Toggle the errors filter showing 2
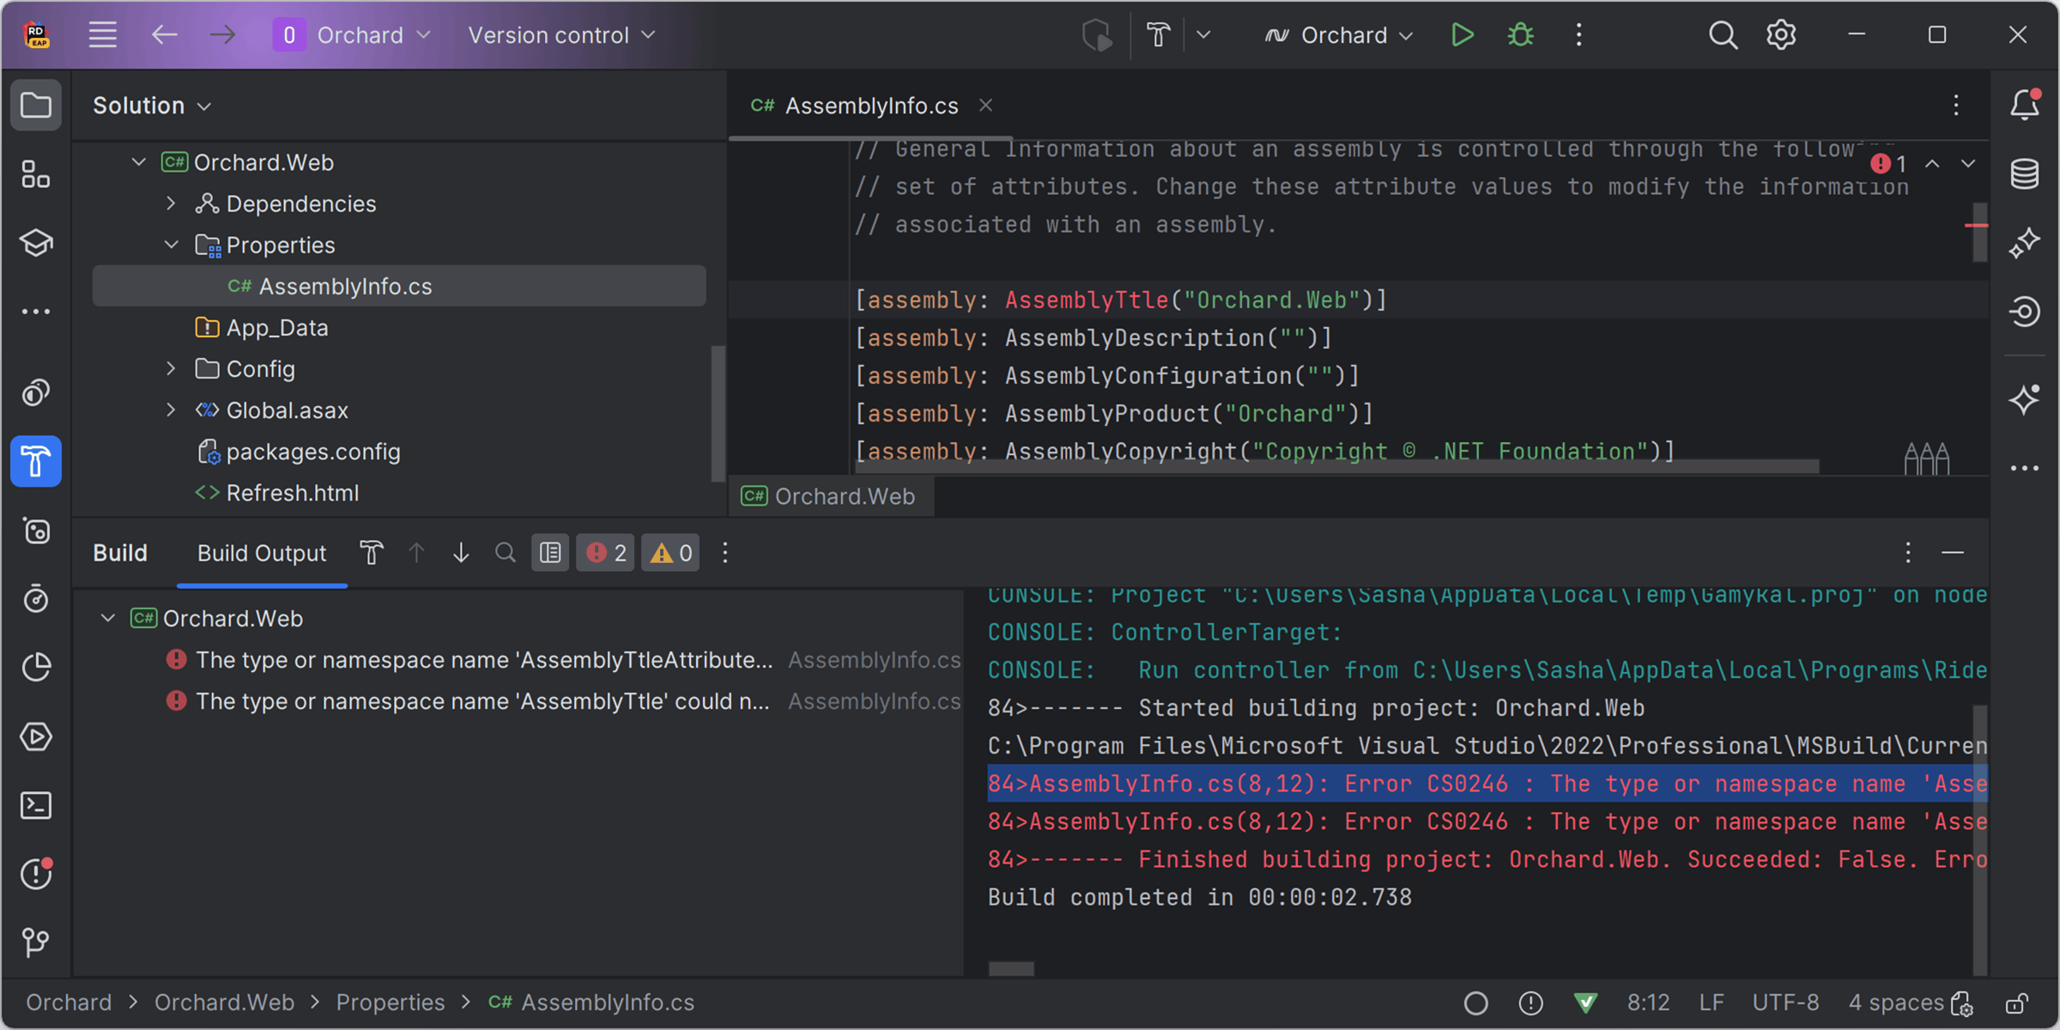The image size is (2060, 1030). pyautogui.click(x=606, y=553)
